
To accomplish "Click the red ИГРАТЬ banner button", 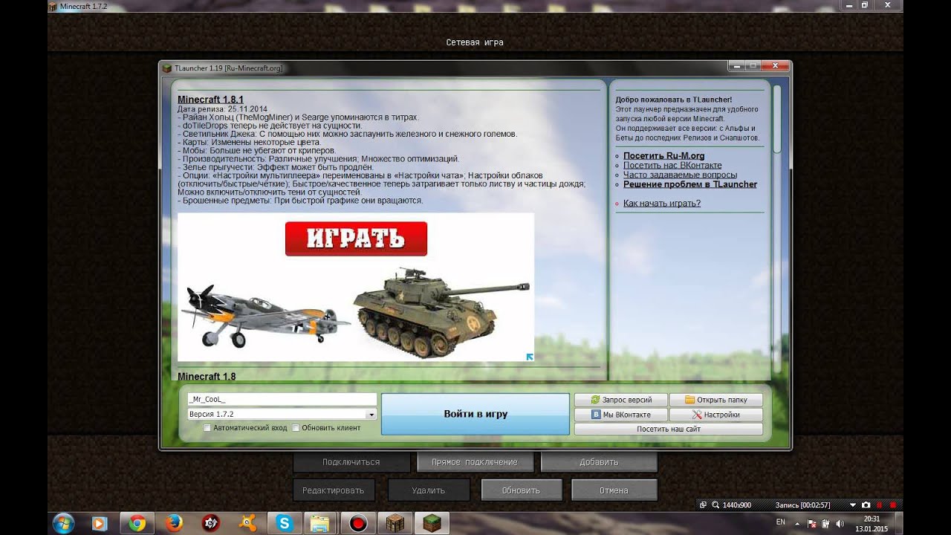I will pos(356,239).
